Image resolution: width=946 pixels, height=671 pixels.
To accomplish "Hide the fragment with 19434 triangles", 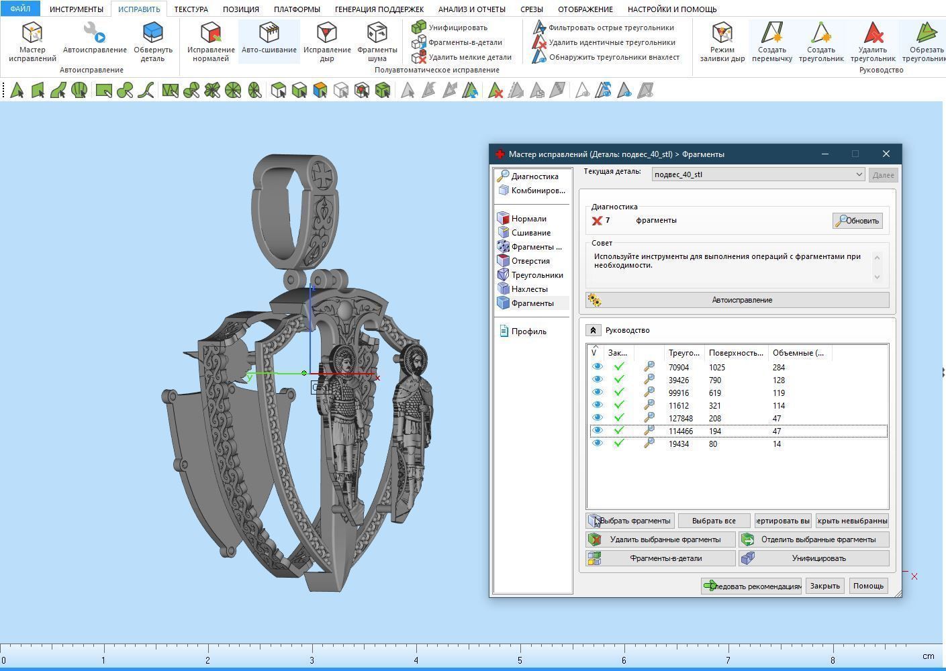I will tap(597, 444).
